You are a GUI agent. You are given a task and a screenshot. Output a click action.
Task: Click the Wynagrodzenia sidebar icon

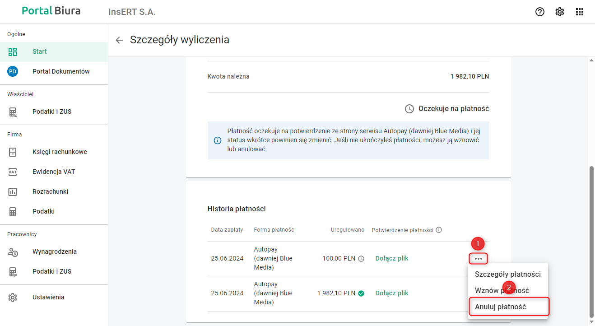tap(13, 251)
